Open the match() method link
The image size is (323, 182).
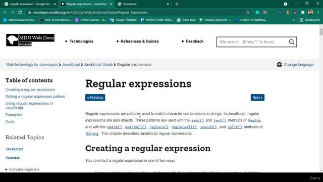pos(115,127)
